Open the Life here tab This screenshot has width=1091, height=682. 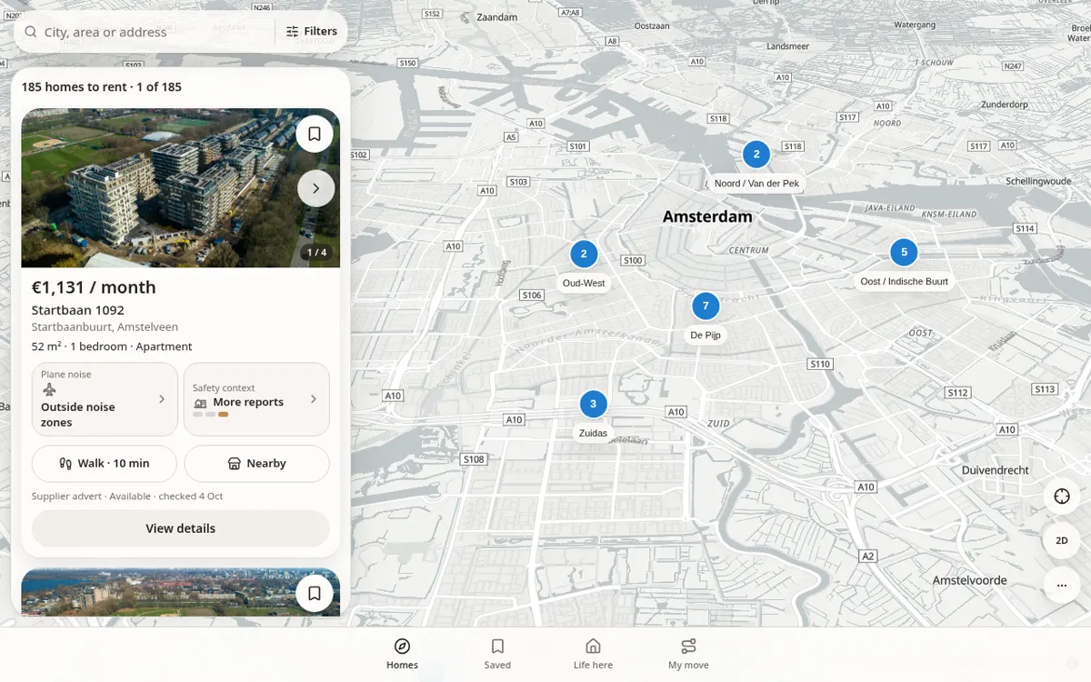[x=593, y=654]
